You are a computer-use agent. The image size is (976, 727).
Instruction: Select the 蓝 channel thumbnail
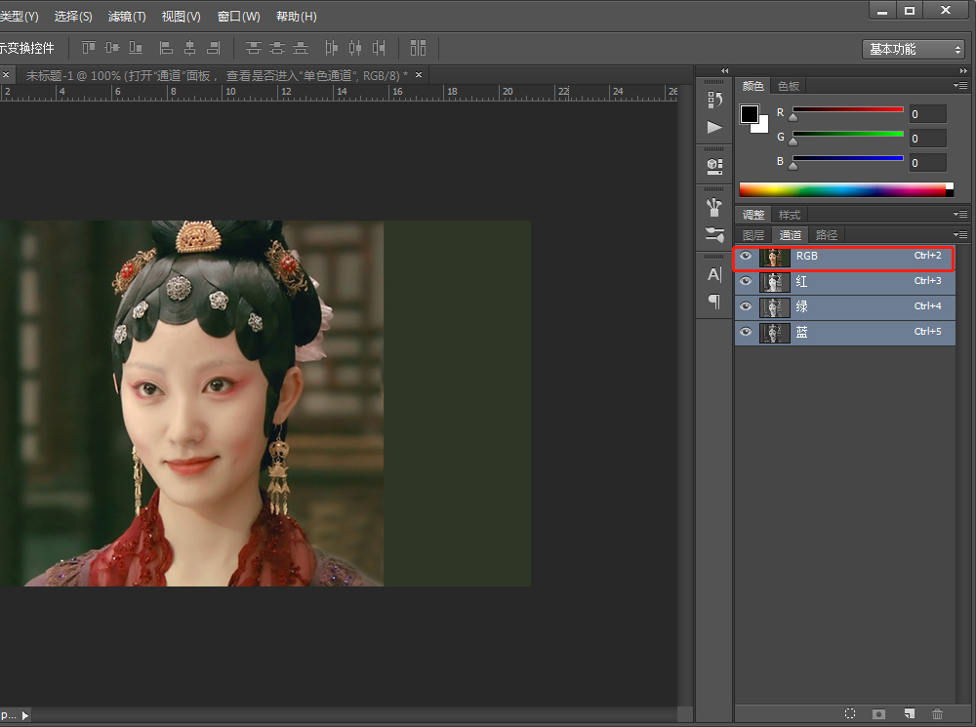coord(774,333)
